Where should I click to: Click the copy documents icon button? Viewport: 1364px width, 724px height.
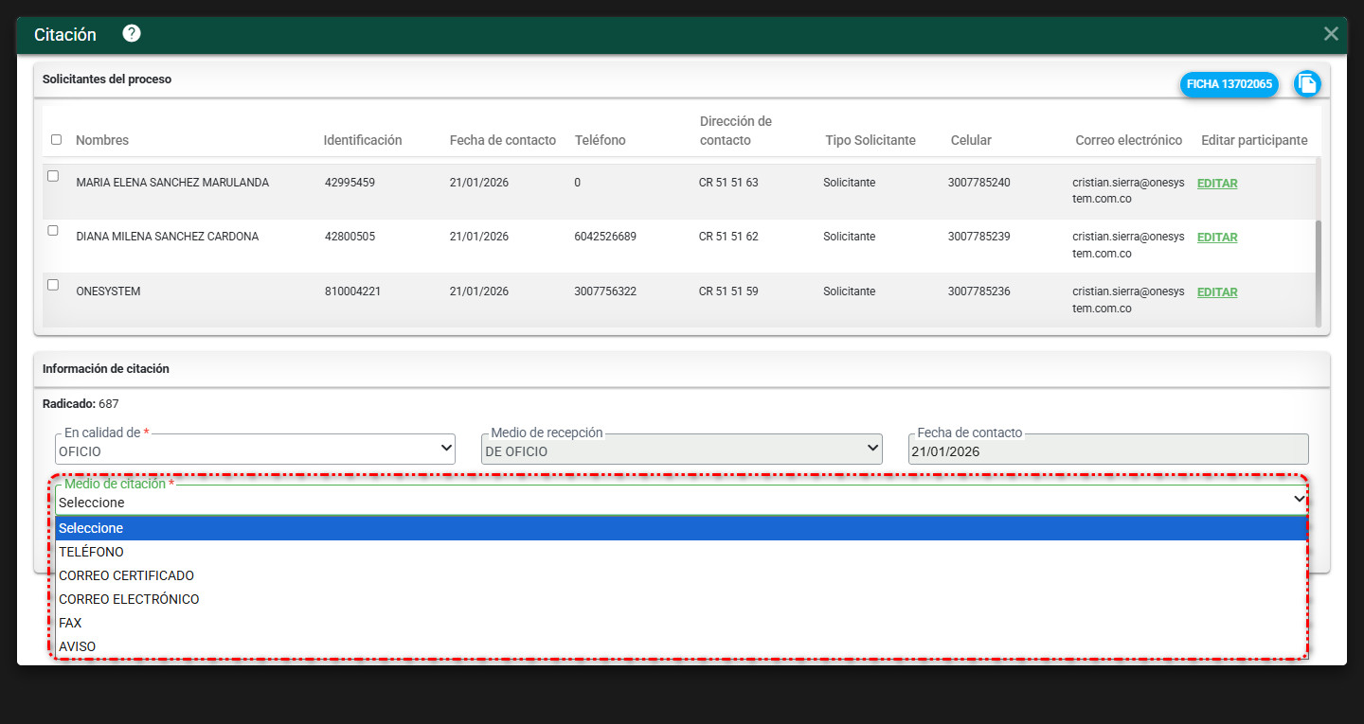pos(1307,84)
